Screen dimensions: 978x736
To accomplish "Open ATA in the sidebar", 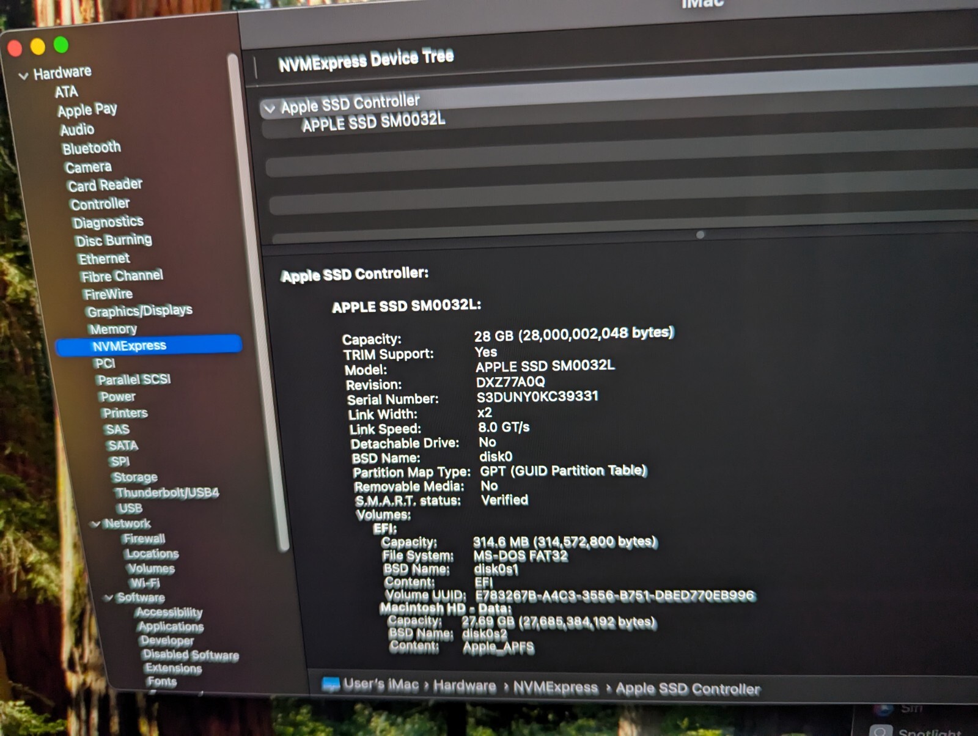I will tap(66, 92).
